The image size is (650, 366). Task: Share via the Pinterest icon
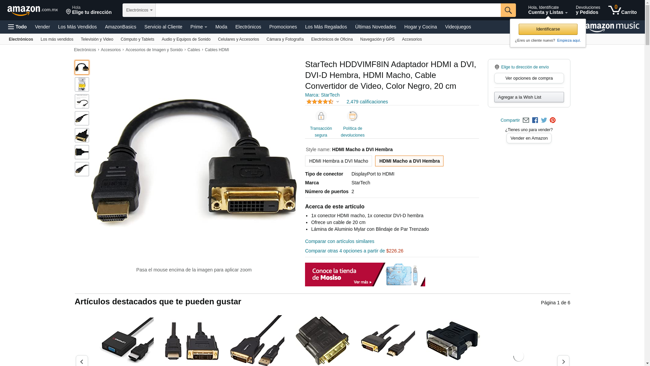tap(552, 120)
